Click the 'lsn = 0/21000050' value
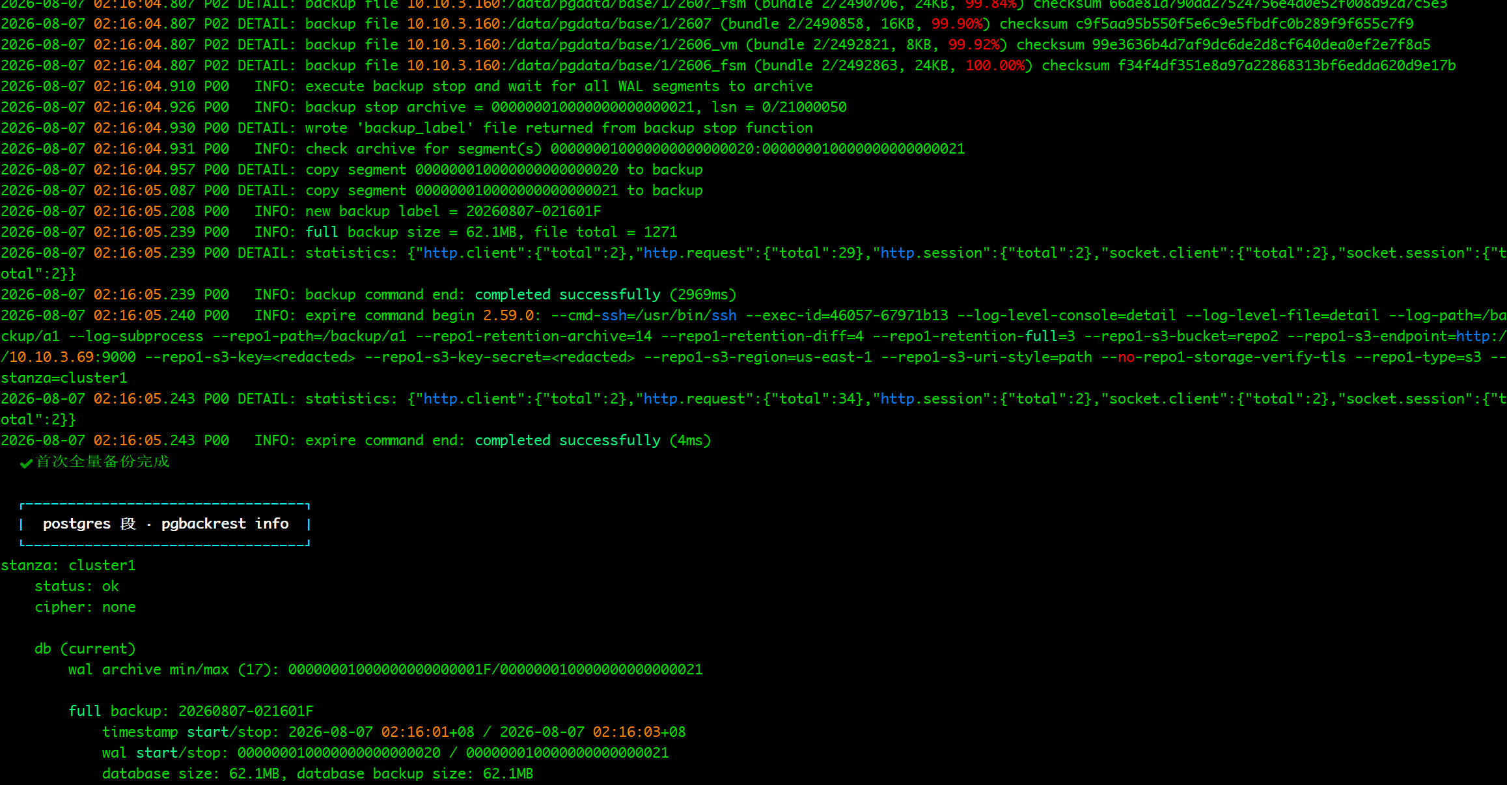 tap(779, 107)
